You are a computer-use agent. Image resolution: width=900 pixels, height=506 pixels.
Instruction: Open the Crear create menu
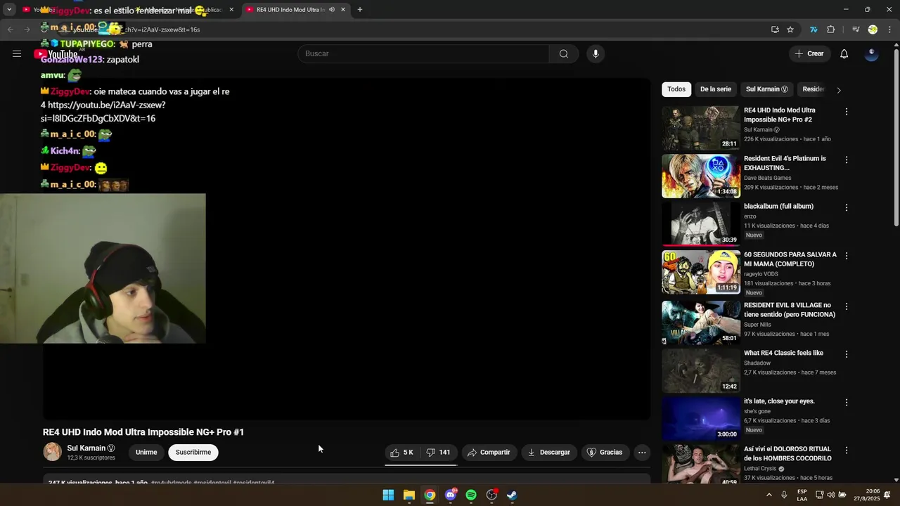tap(809, 53)
